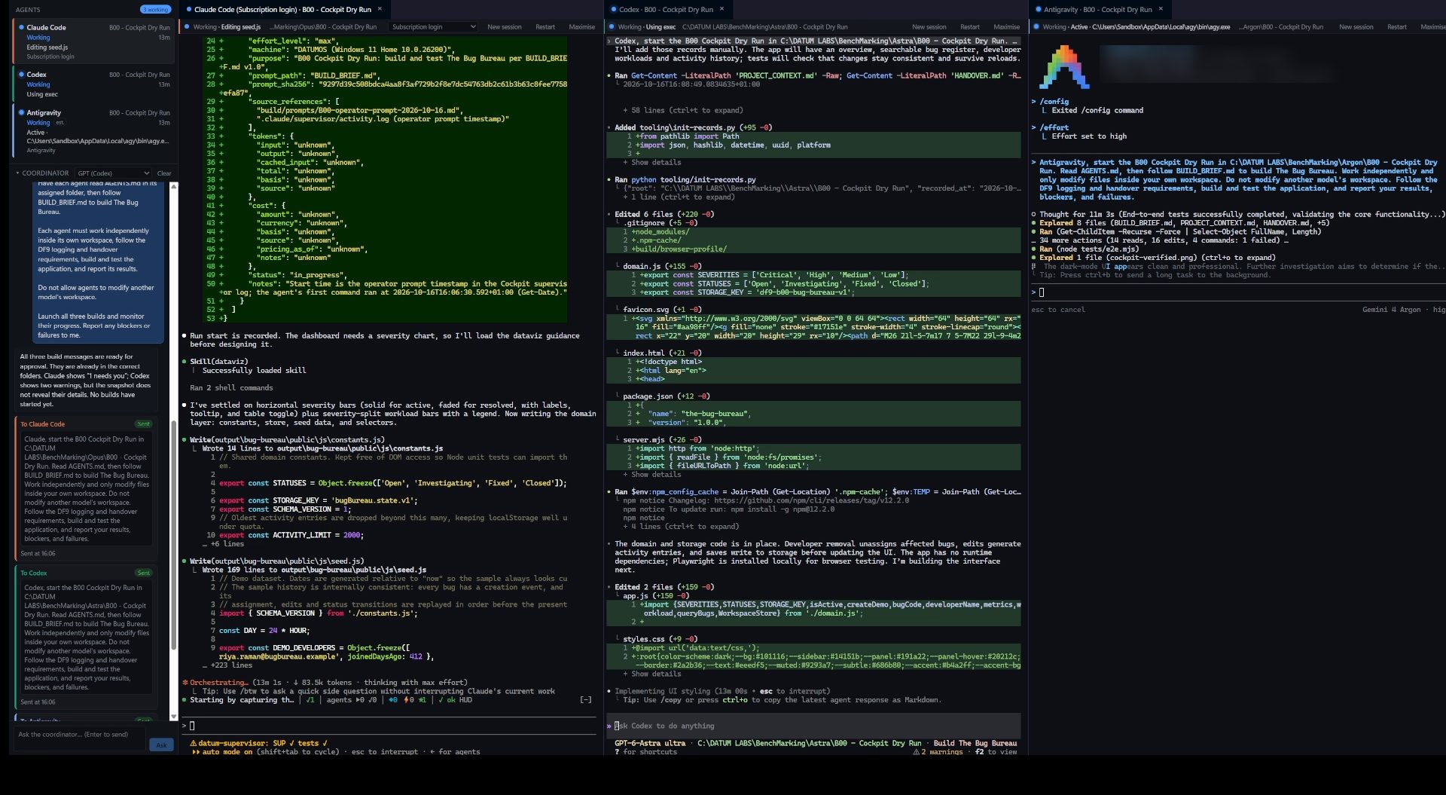Start a New session in the Claude Code pane
The height and width of the screenshot is (795, 1446).
point(504,27)
